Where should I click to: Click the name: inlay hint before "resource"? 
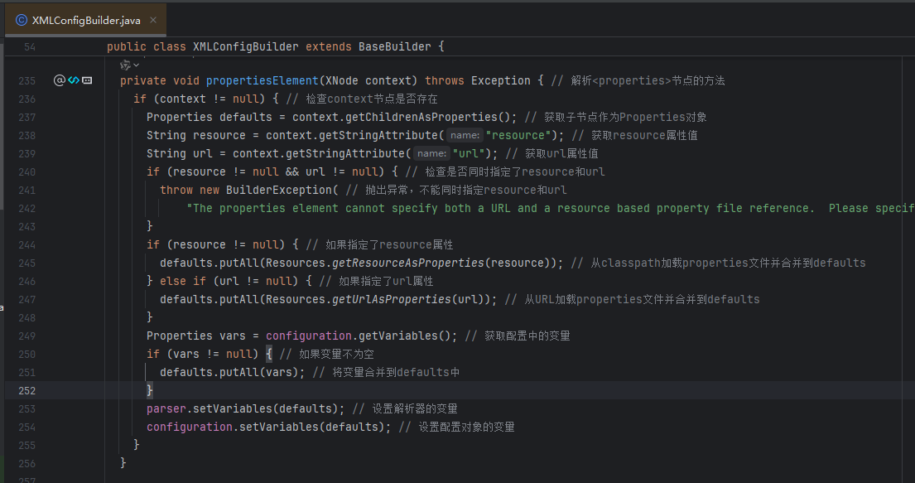tap(465, 135)
